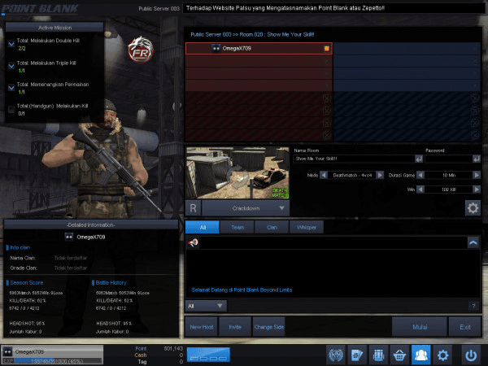488x366 pixels.
Task: Click the New Host button
Action: [x=202, y=327]
